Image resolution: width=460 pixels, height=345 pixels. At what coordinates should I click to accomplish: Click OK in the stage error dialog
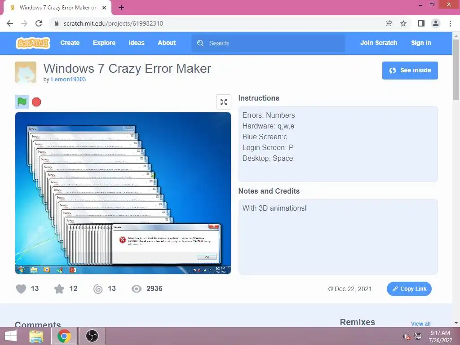point(207,257)
